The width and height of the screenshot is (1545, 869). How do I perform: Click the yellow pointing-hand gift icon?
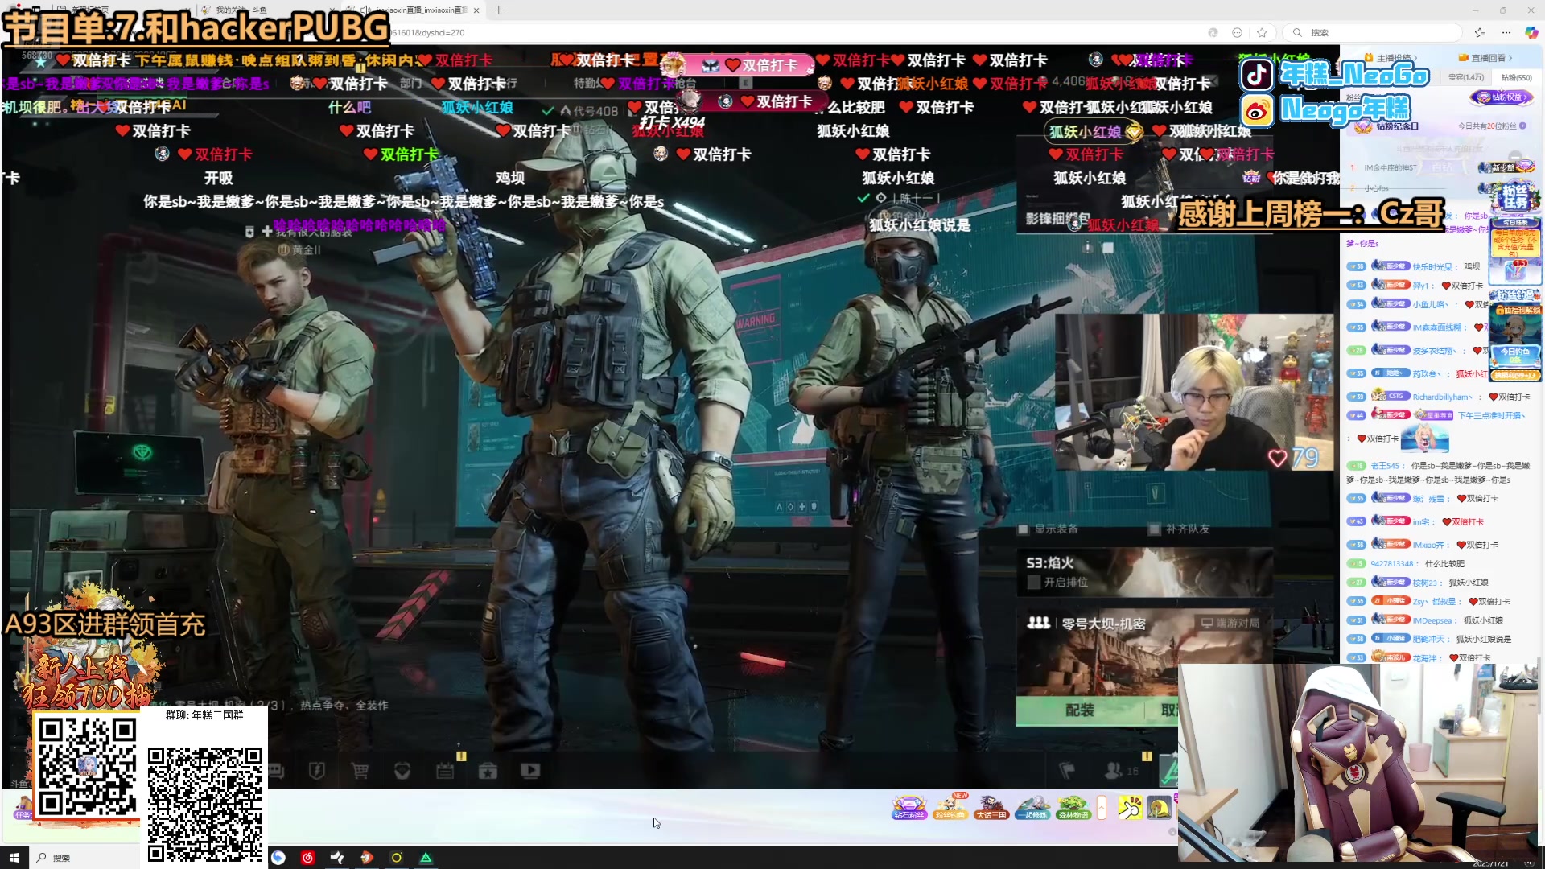point(1130,807)
